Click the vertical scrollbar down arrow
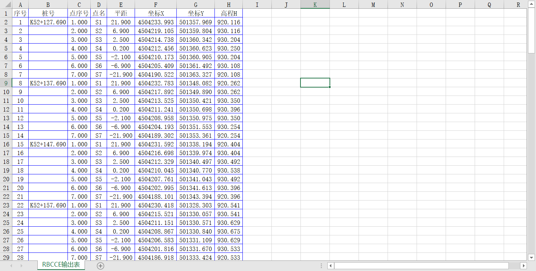The image size is (536, 271). (x=531, y=257)
